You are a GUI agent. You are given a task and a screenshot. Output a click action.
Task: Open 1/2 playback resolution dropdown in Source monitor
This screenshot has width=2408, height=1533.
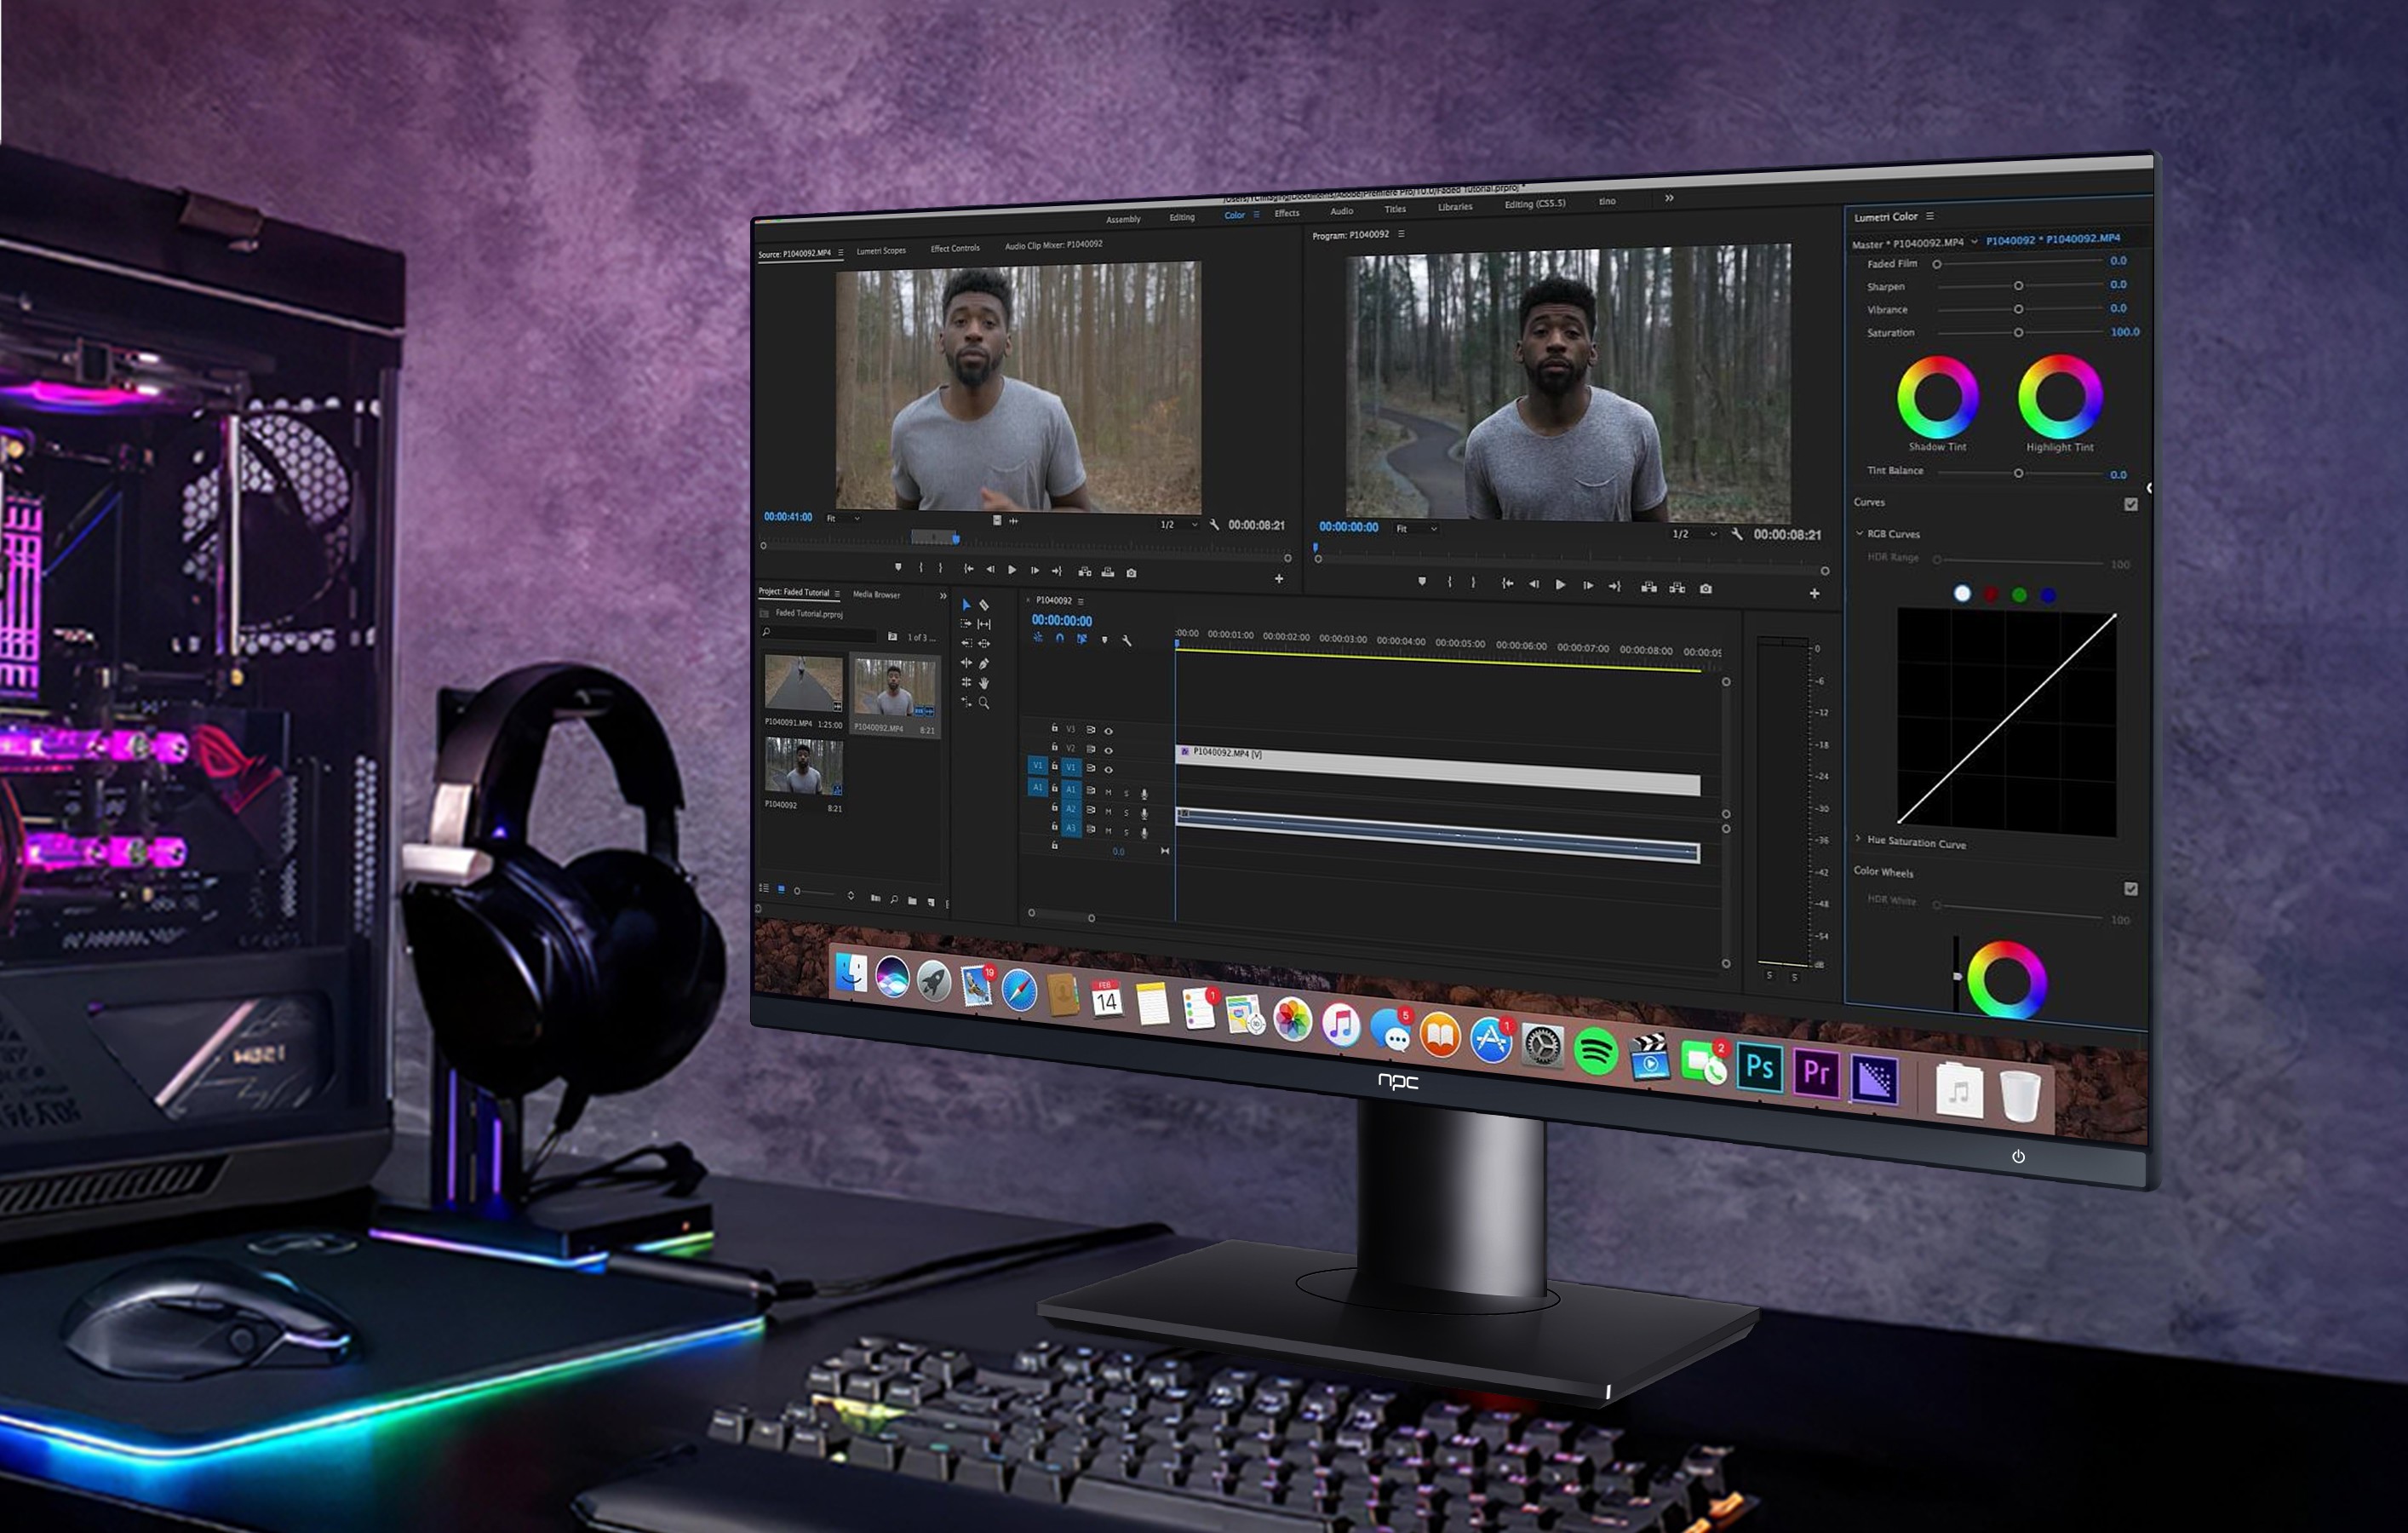pos(1178,524)
